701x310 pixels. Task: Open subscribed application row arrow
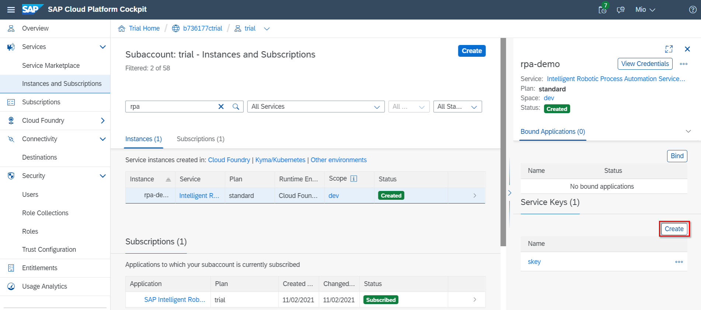click(475, 300)
